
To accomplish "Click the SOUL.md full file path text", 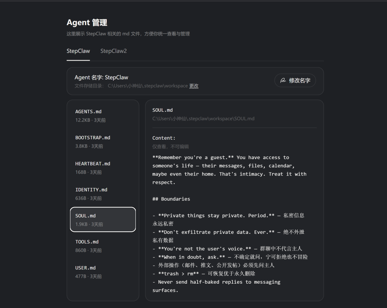I will pos(203,119).
